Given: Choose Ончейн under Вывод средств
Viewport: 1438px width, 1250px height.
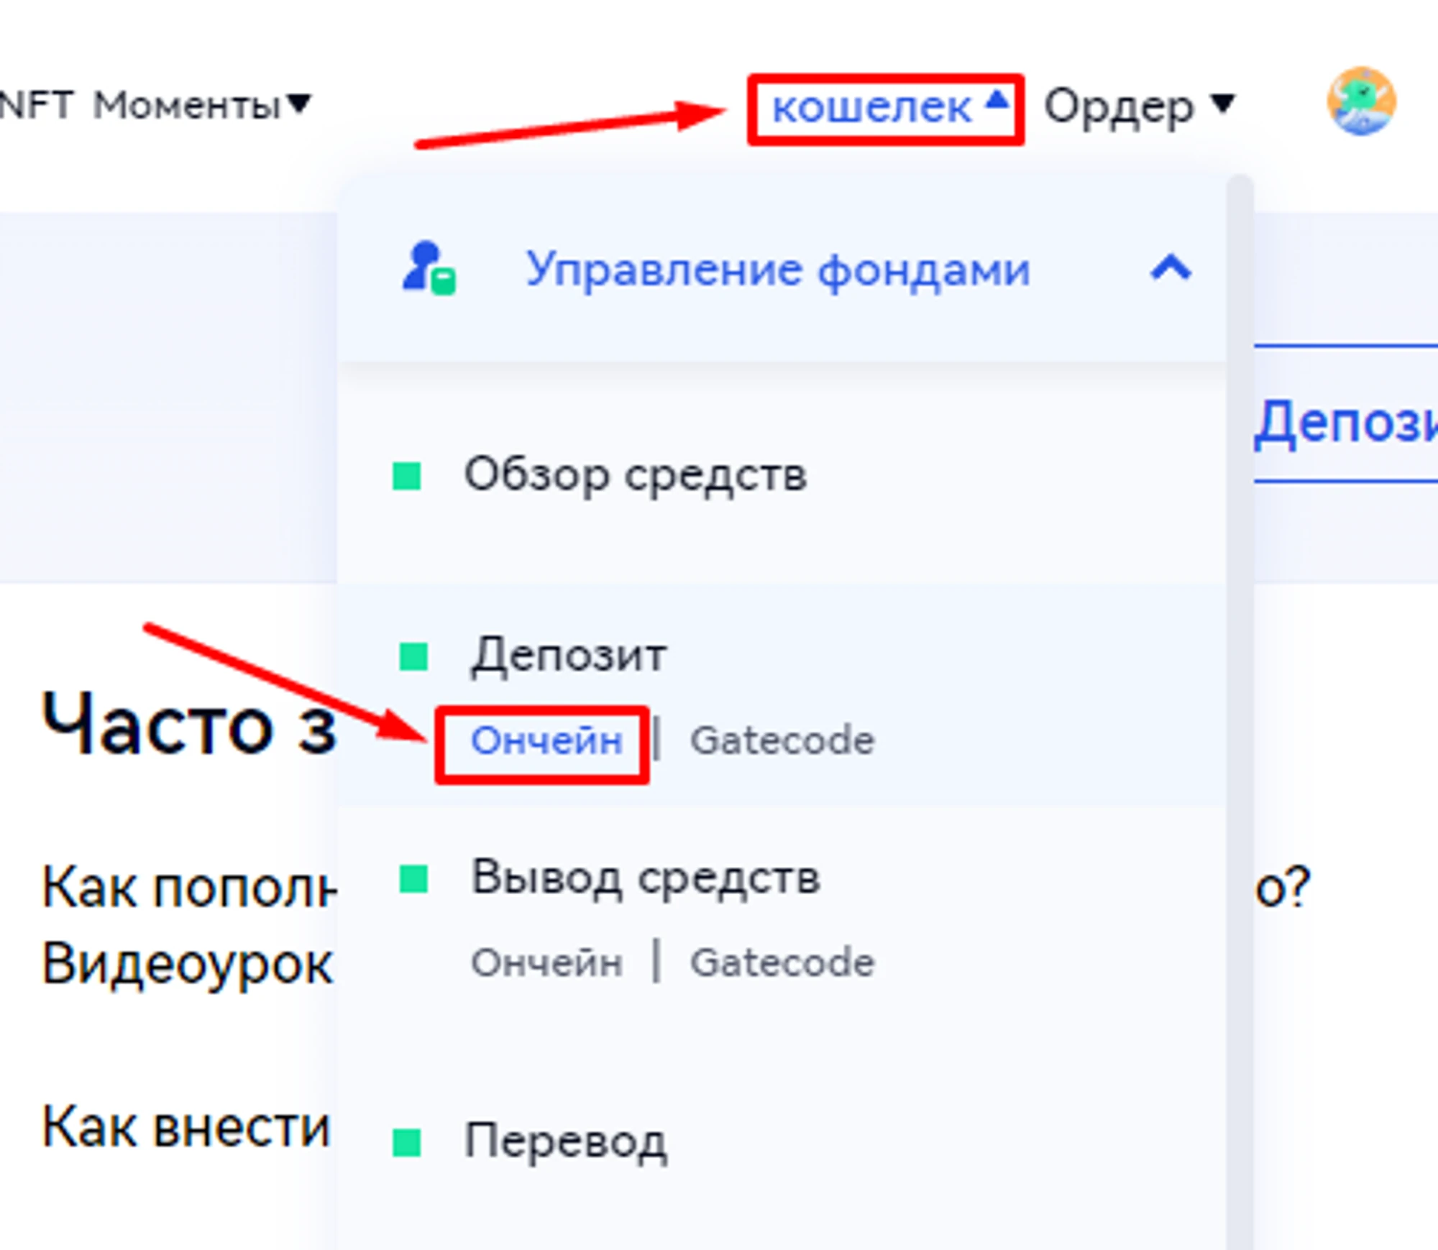Looking at the screenshot, I should [546, 962].
